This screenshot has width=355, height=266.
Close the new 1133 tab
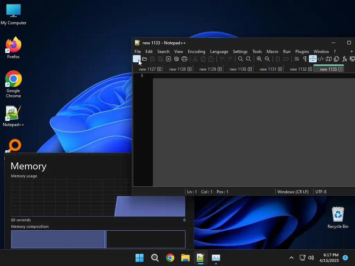pyautogui.click(x=340, y=69)
